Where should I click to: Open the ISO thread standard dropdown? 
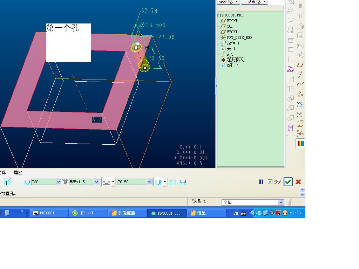[59, 182]
